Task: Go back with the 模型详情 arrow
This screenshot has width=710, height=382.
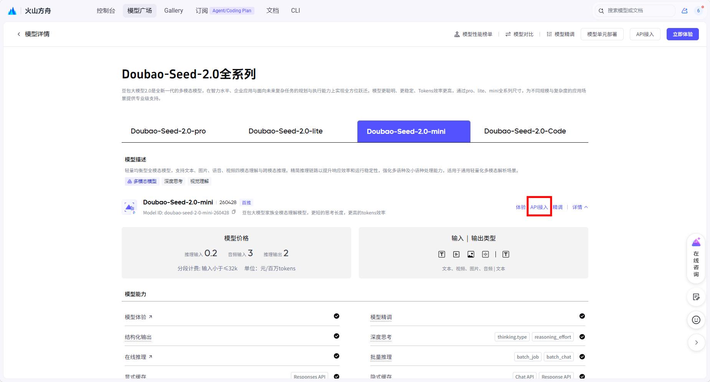Action: click(x=18, y=34)
